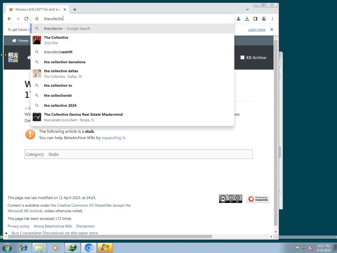This screenshot has height=253, width=337.
Task: Click the collective dallas thumbnail image
Action: [37, 74]
